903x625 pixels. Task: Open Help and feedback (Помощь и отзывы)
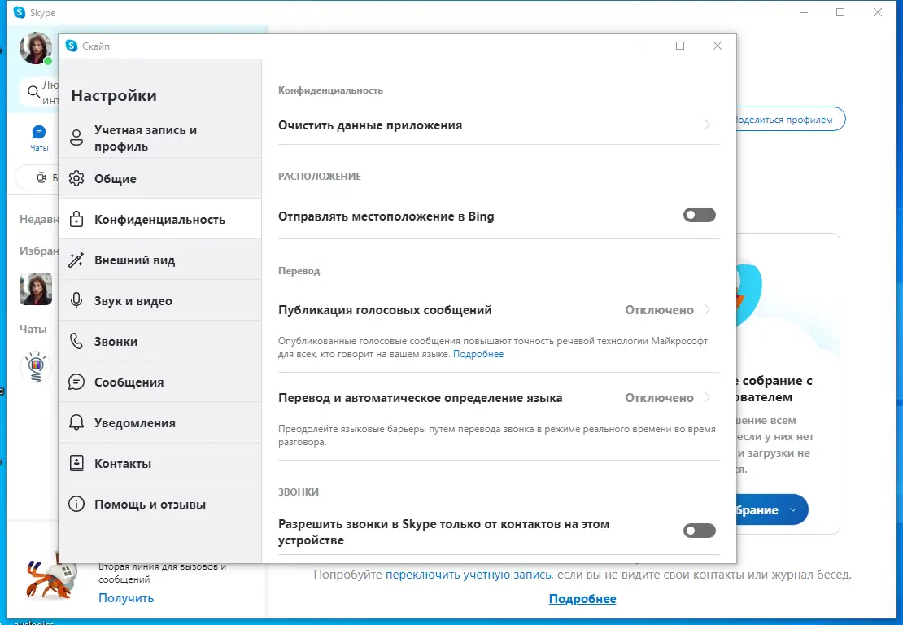160,505
